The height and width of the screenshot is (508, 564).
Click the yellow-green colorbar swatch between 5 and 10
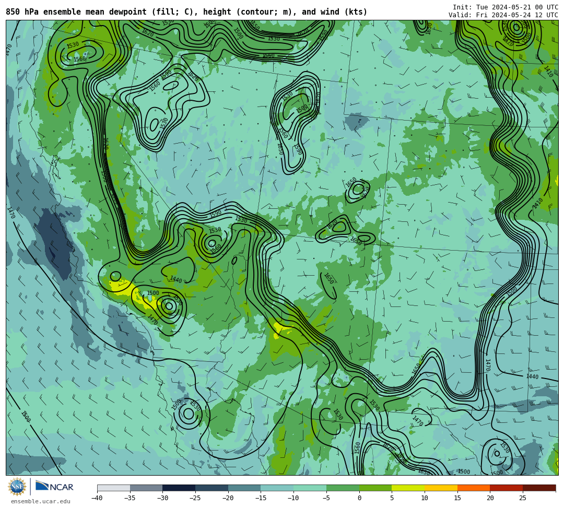(408, 488)
